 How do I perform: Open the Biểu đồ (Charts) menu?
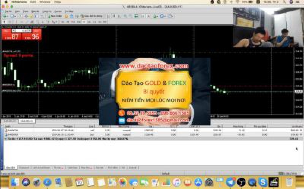[x=35, y=11]
